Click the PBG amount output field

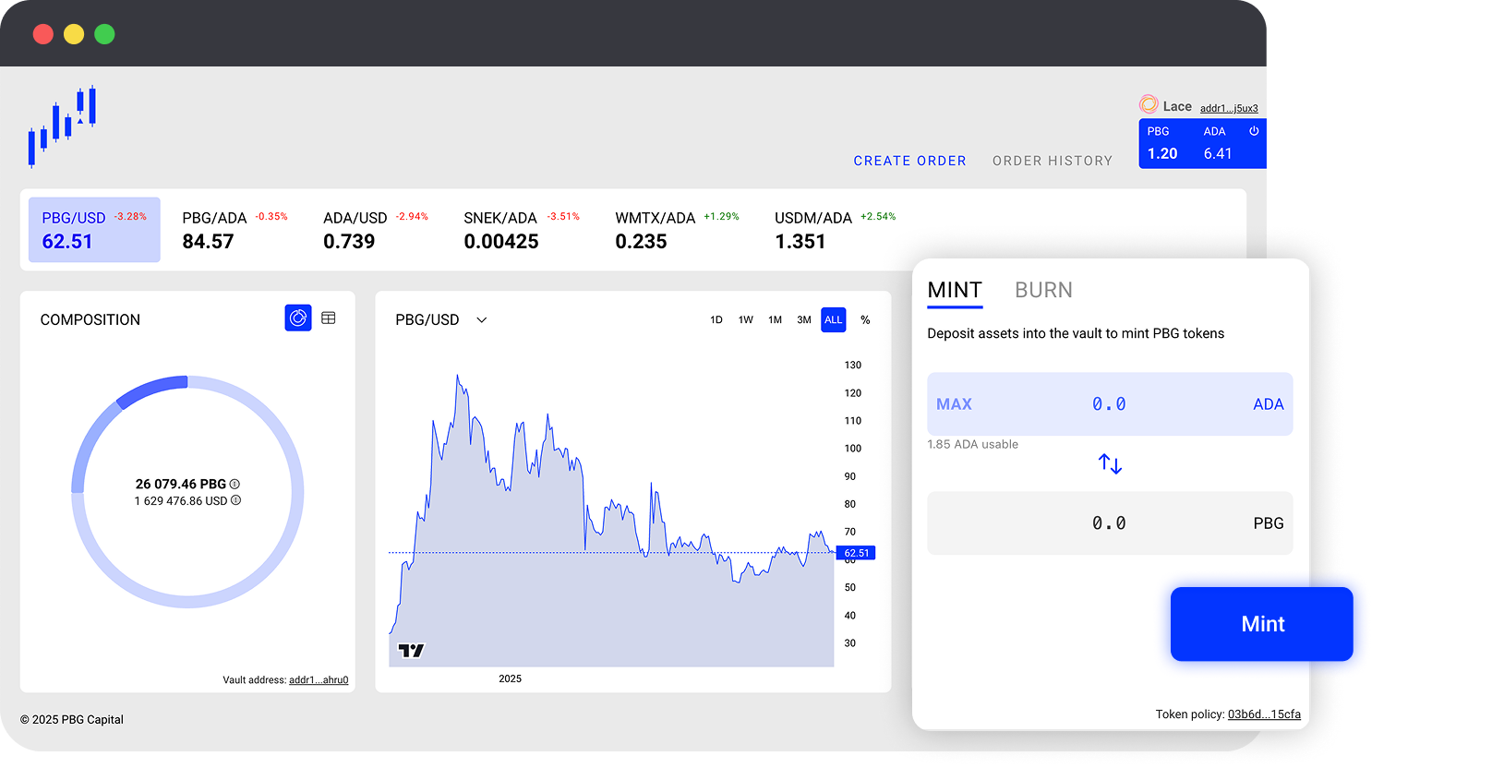tap(1110, 523)
